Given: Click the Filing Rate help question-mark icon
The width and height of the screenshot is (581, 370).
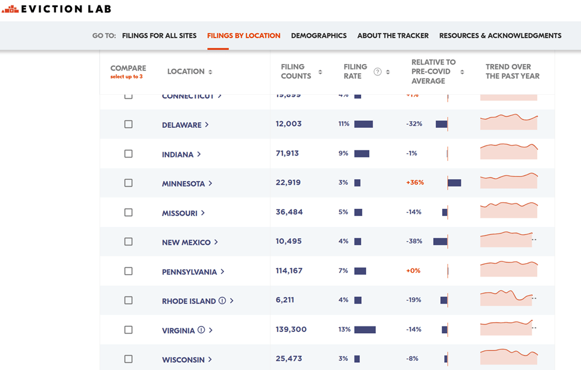Looking at the screenshot, I should click(377, 72).
